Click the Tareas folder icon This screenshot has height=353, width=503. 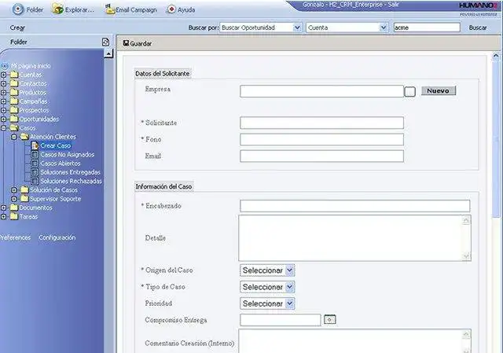(x=14, y=216)
